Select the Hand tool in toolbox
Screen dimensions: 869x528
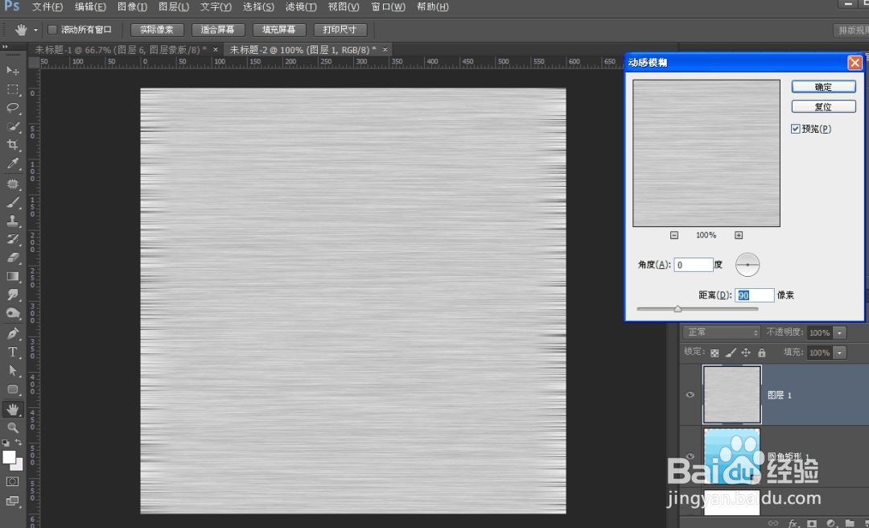(12, 410)
